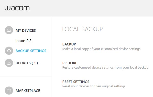The width and height of the screenshot is (153, 97).
Task: Choose the Intuos P S device entry
Action: click(x=24, y=41)
